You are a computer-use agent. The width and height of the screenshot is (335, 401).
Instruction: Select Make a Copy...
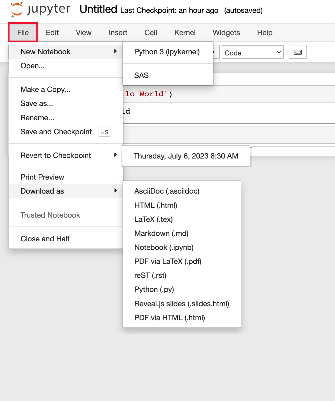tap(66, 89)
